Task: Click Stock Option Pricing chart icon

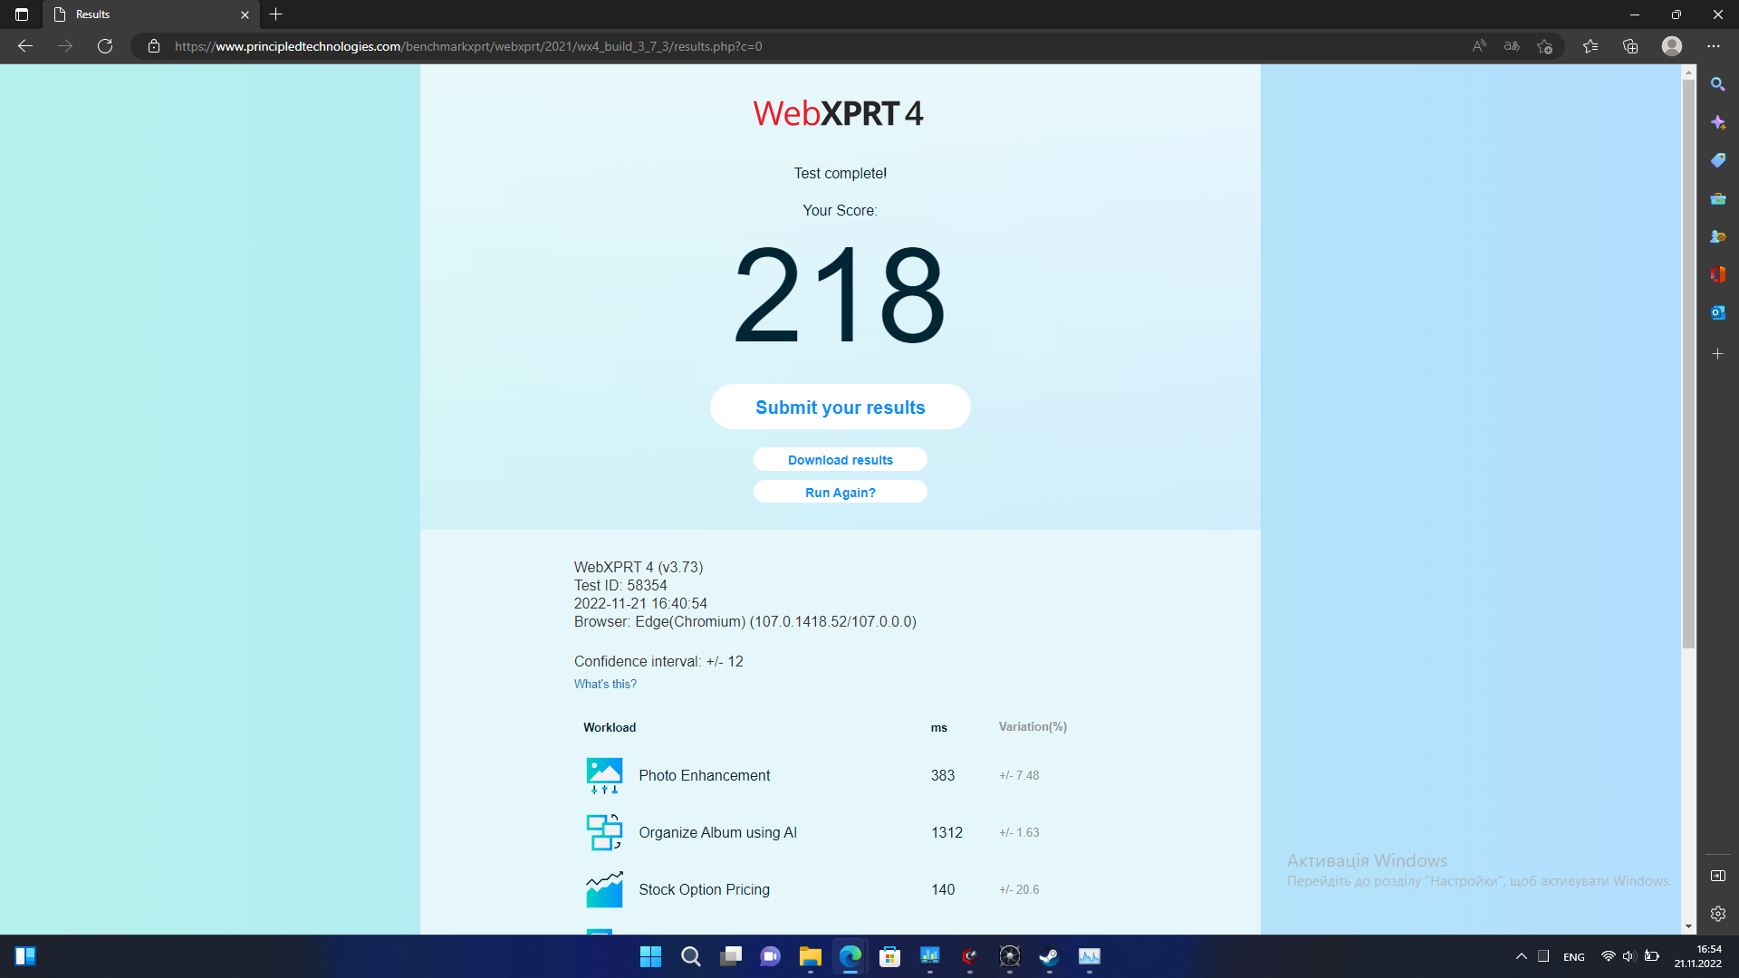Action: (x=604, y=889)
